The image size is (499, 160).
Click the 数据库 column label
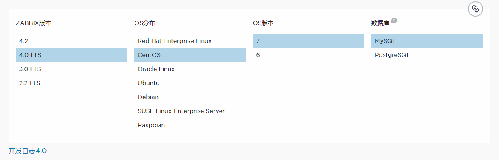coord(380,23)
